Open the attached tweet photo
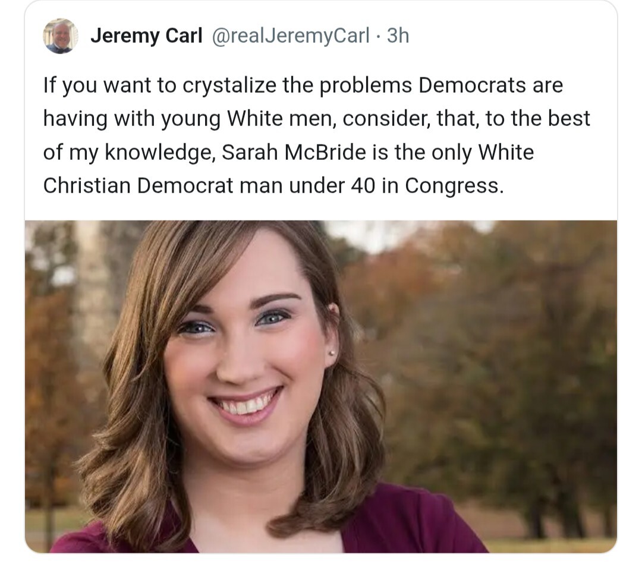Screen dimensions: 642x564 click(321, 386)
